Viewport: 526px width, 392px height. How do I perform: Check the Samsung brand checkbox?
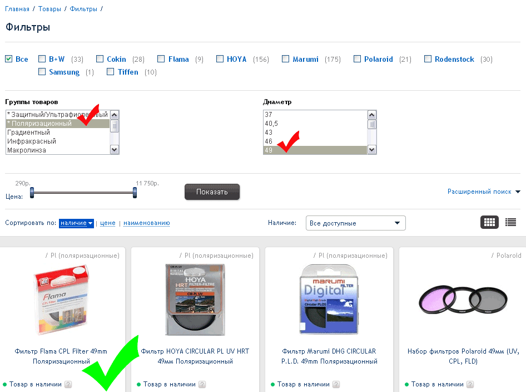click(42, 71)
